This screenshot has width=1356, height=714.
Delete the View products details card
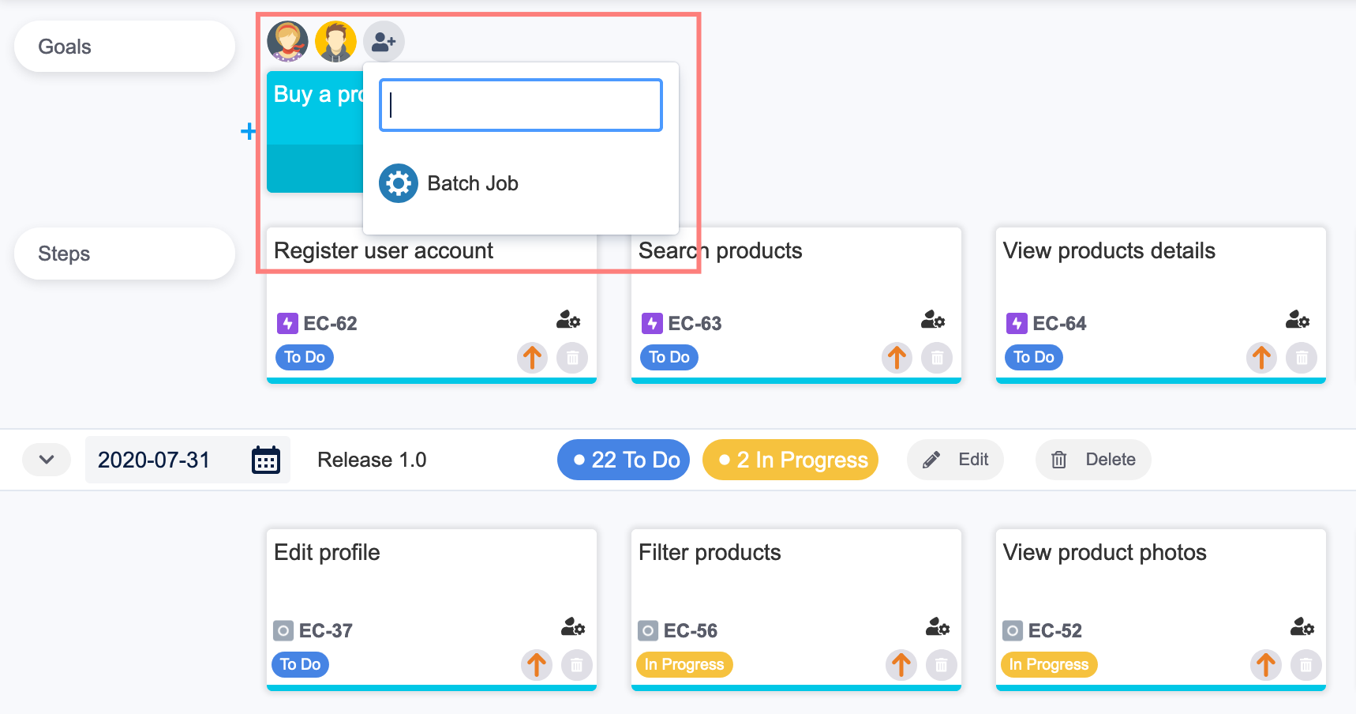tap(1302, 358)
